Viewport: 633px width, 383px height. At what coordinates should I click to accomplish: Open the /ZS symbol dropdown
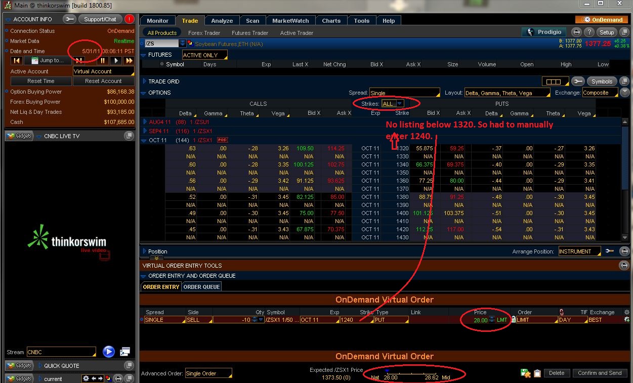(x=183, y=44)
